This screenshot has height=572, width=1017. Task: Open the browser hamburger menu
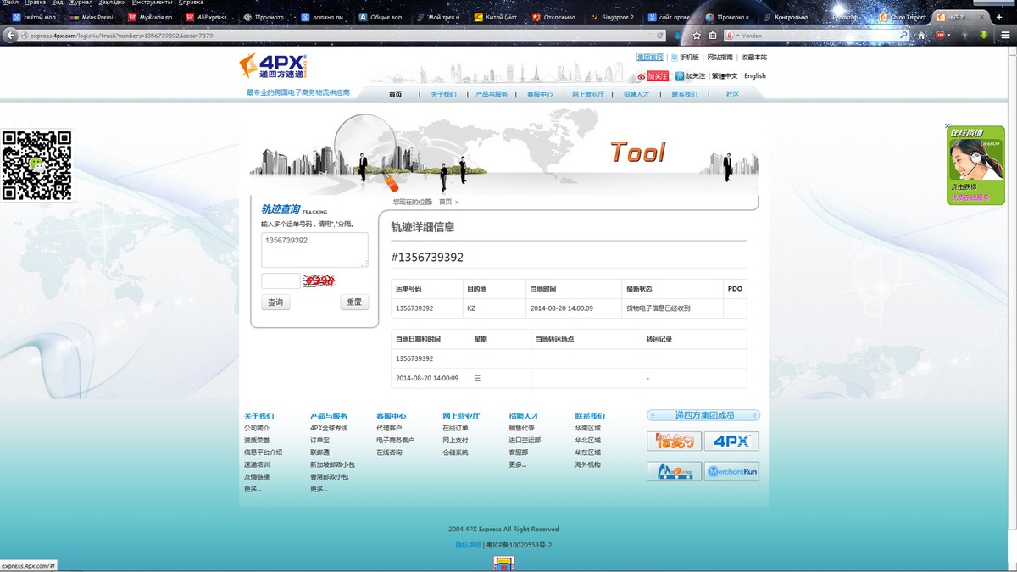click(1005, 36)
